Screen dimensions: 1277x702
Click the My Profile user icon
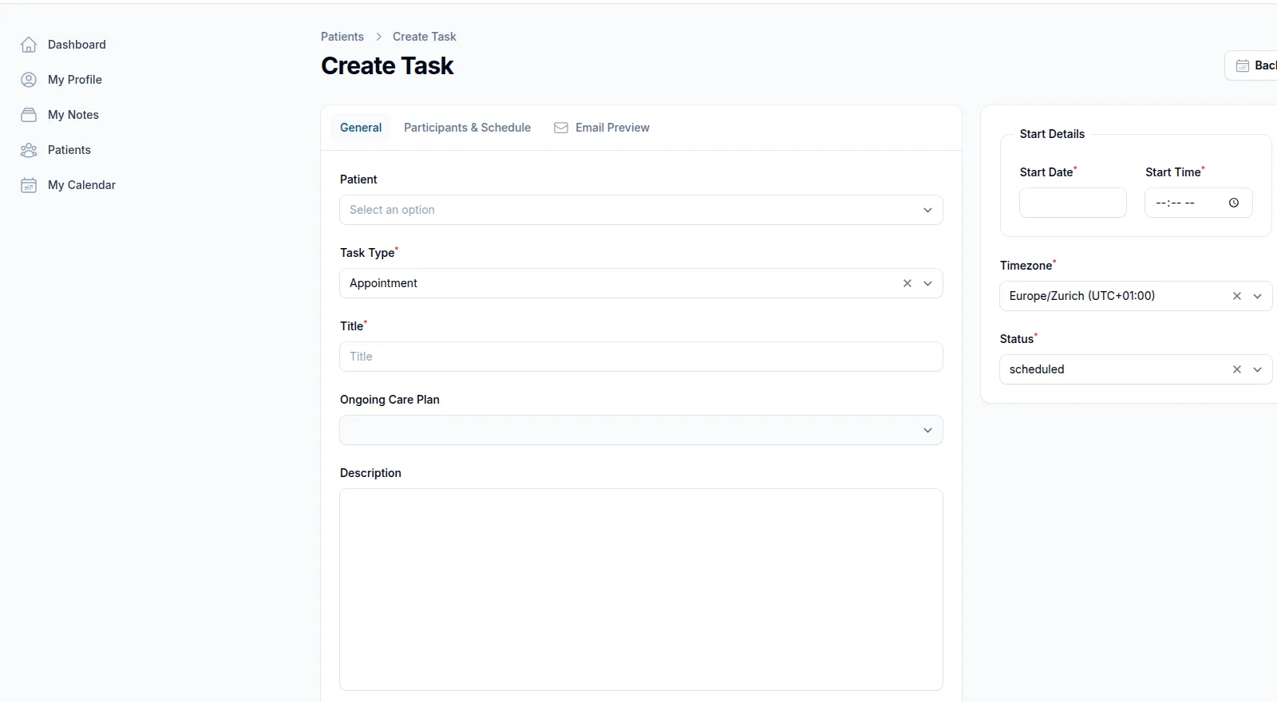tap(29, 80)
